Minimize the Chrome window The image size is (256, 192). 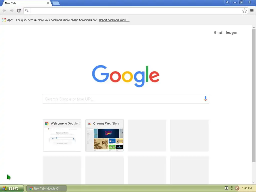235,2
